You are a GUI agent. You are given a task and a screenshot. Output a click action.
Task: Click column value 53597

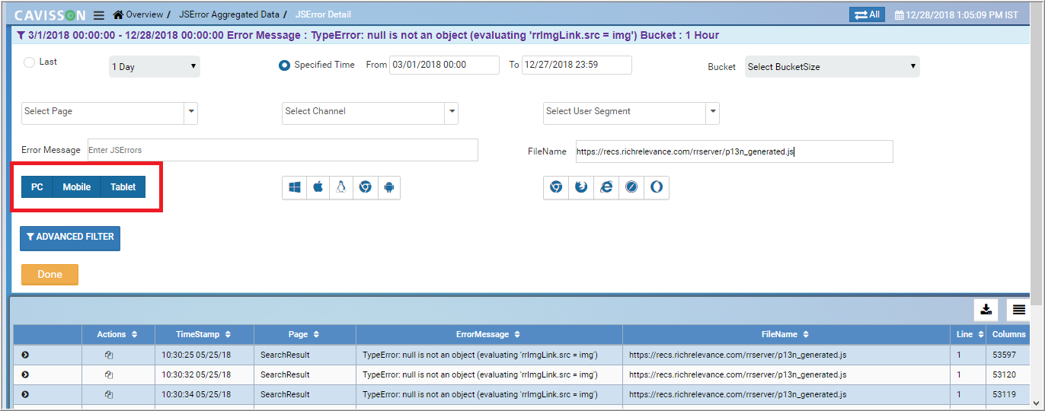[x=1004, y=355]
